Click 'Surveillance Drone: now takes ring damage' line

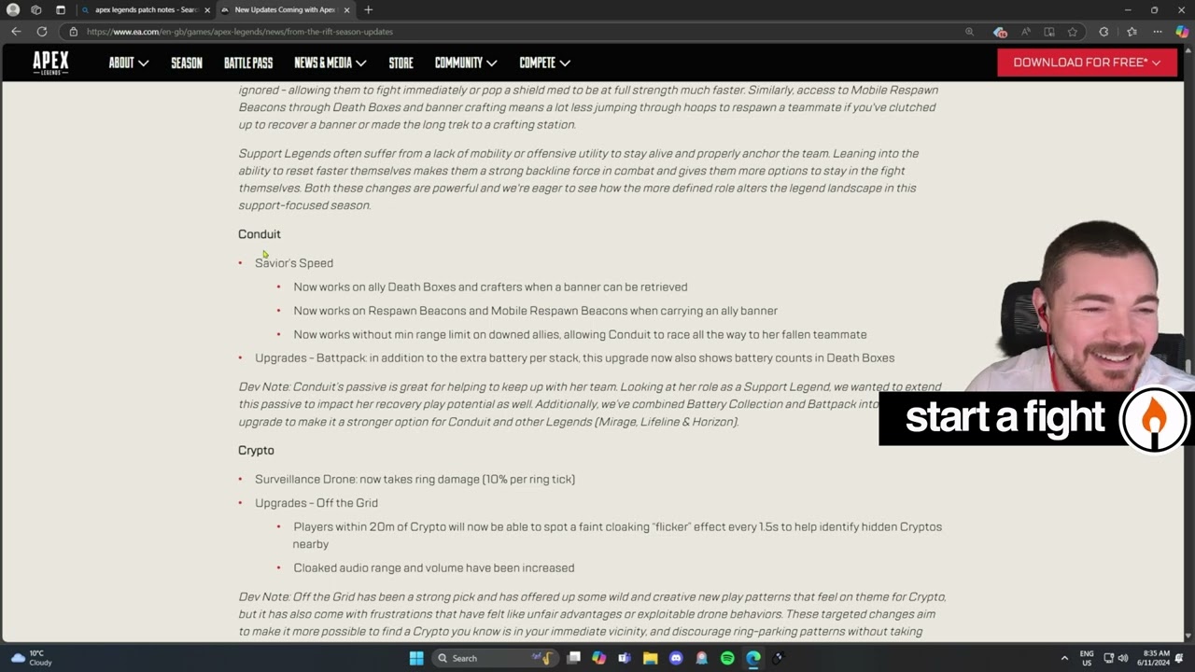[x=415, y=479]
